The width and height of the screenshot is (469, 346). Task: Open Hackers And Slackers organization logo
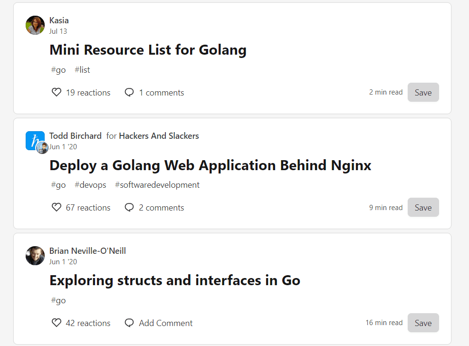coord(34,139)
